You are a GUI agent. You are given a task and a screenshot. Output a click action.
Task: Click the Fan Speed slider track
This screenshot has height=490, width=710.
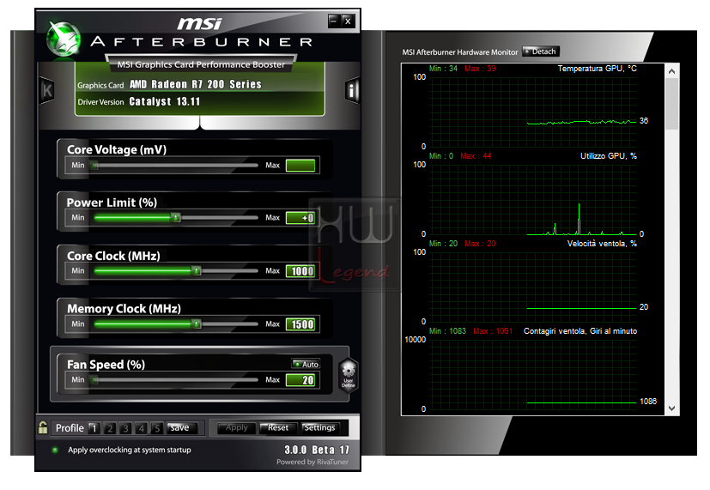(x=175, y=379)
